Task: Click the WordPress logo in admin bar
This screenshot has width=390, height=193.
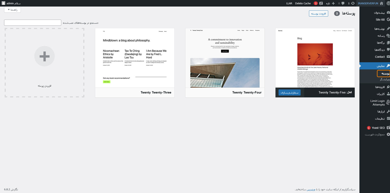Action: coord(386,3)
